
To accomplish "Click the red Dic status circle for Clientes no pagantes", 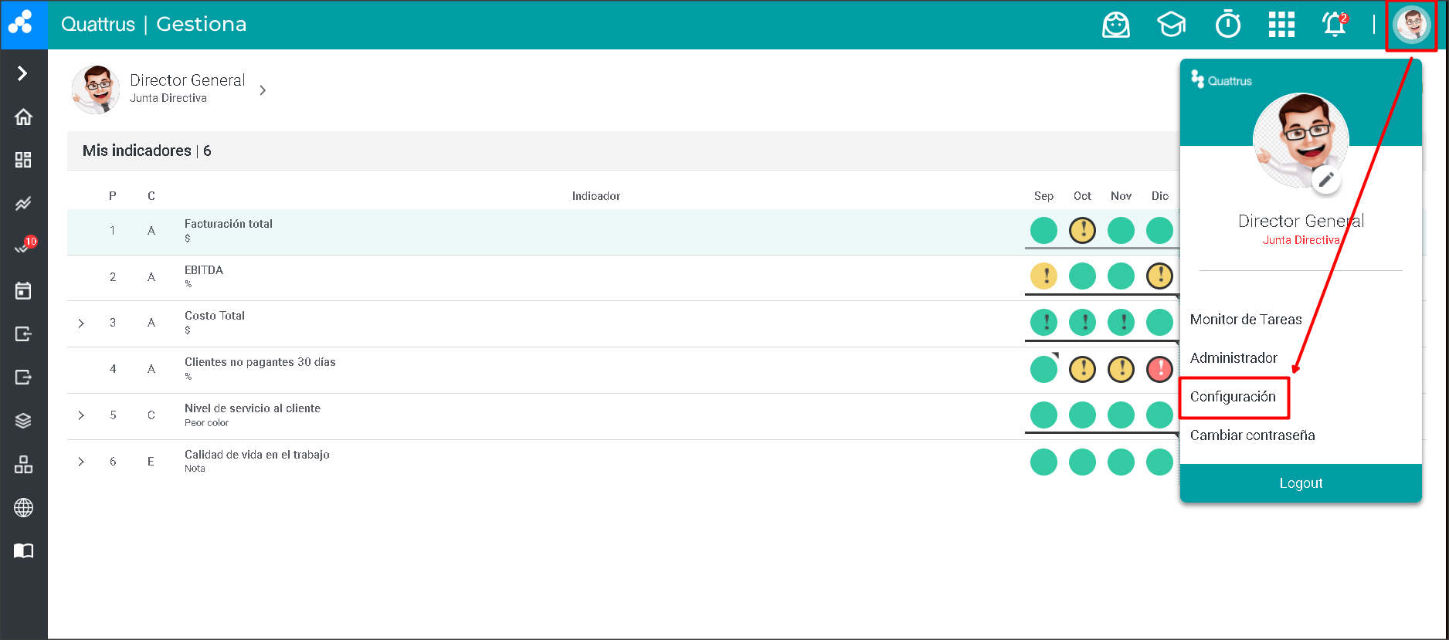I will (1159, 369).
